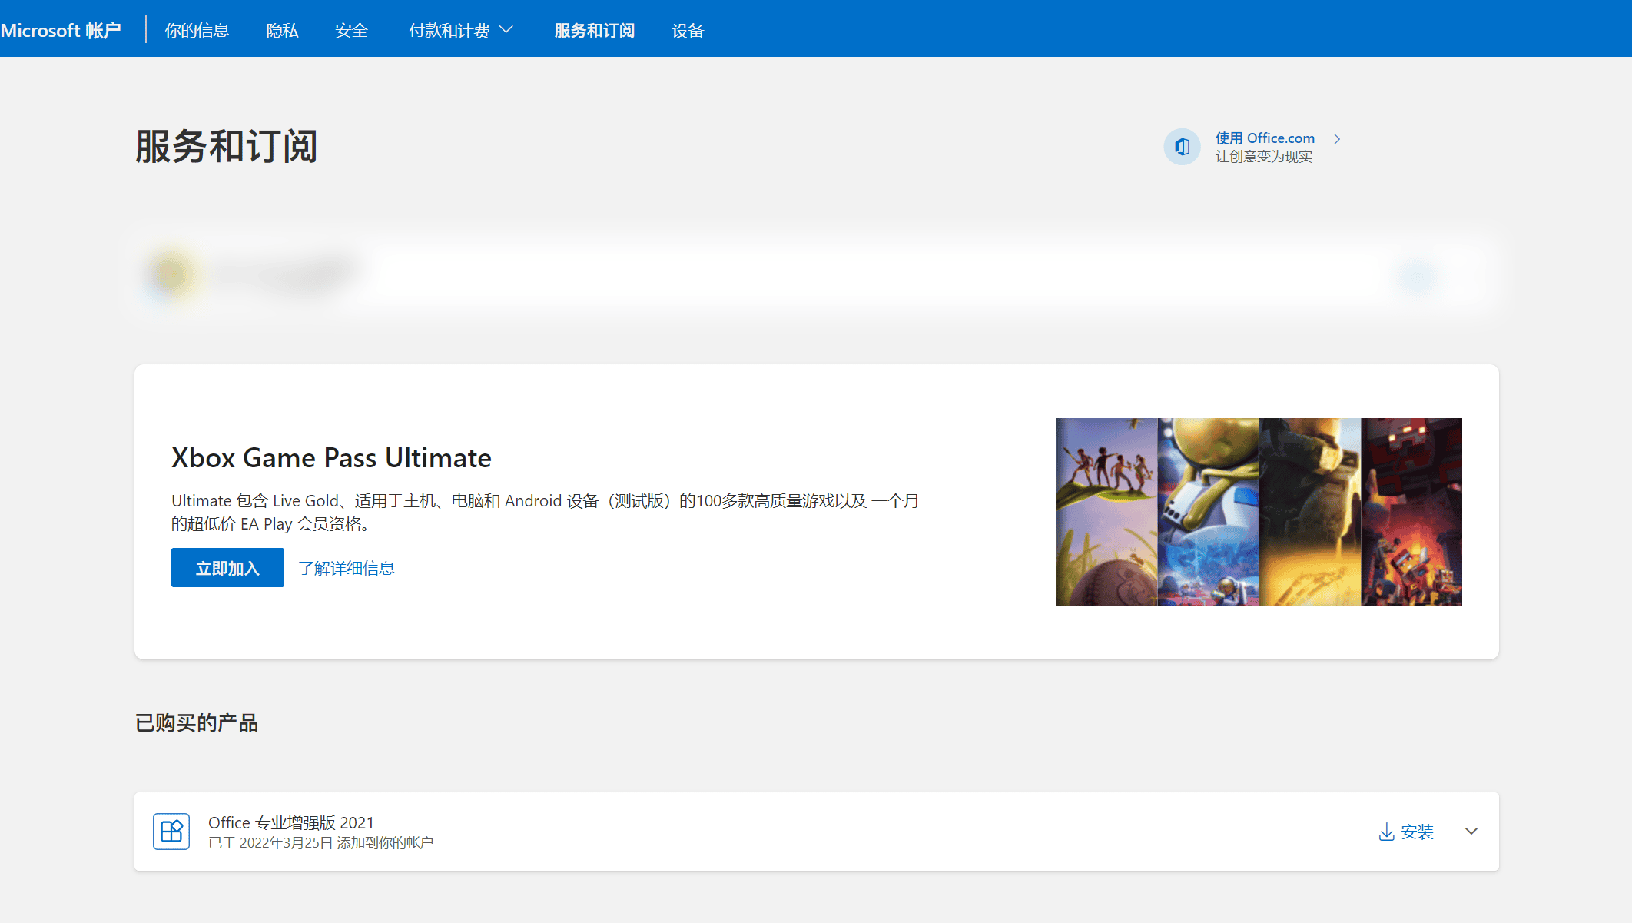
Task: Select the 服务和订阅 tab
Action: (594, 31)
